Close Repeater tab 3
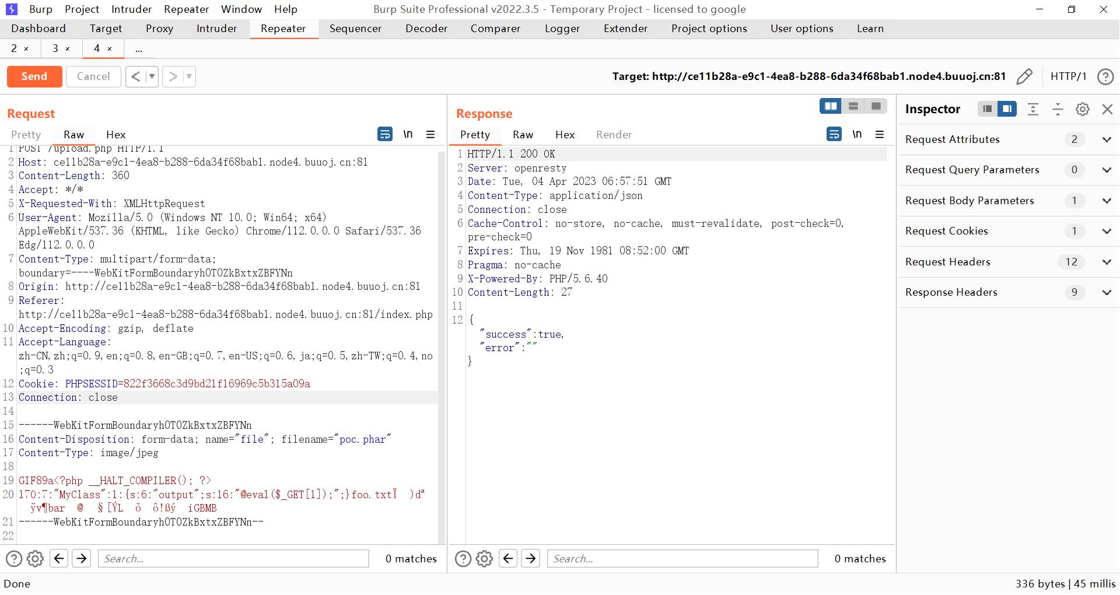1120x595 pixels. pos(68,49)
